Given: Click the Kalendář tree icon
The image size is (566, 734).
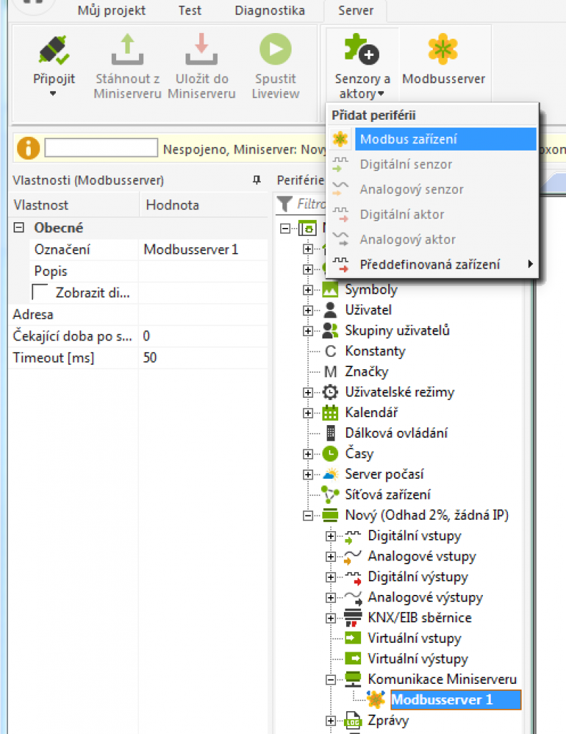Looking at the screenshot, I should point(330,413).
